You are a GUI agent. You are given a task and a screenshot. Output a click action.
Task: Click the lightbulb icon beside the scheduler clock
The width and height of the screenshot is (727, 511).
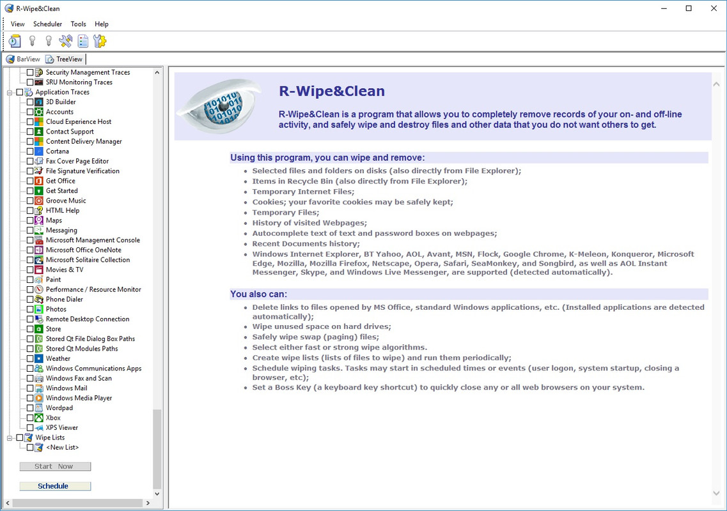(x=32, y=42)
